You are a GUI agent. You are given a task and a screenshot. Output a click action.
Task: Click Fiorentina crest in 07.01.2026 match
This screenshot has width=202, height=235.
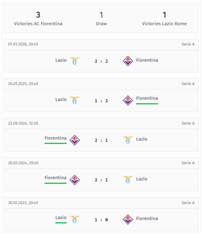(128, 61)
